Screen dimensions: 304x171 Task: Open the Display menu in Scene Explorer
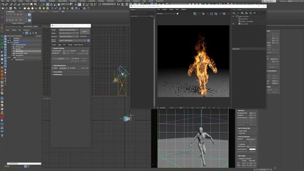pyautogui.click(x=14, y=30)
